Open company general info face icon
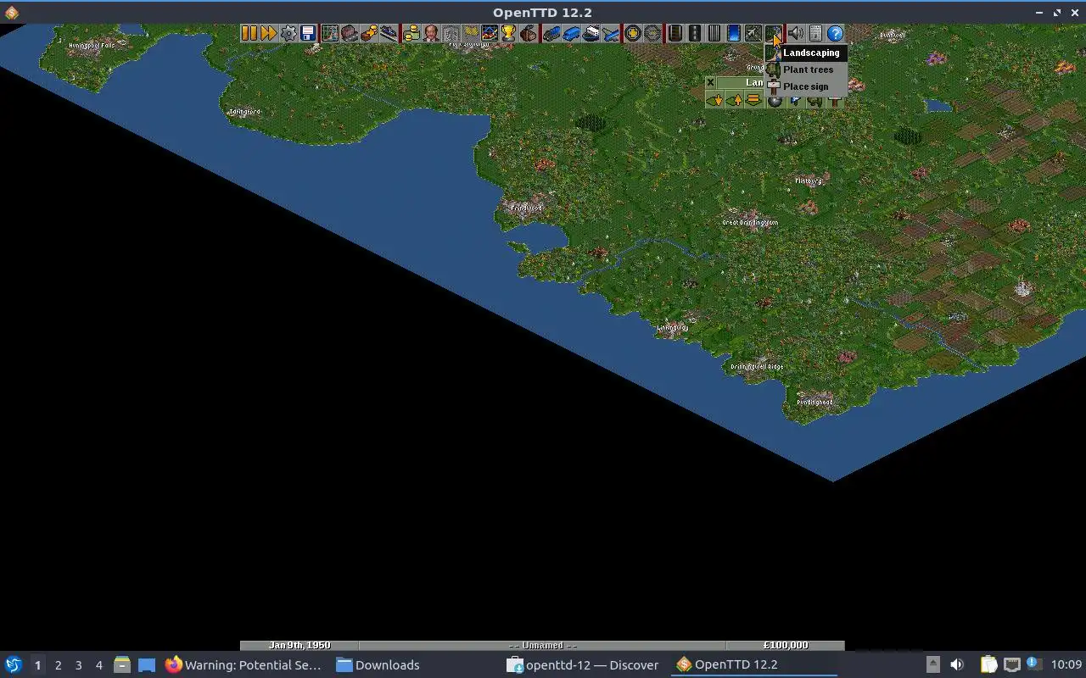This screenshot has height=678, width=1086. click(x=431, y=33)
